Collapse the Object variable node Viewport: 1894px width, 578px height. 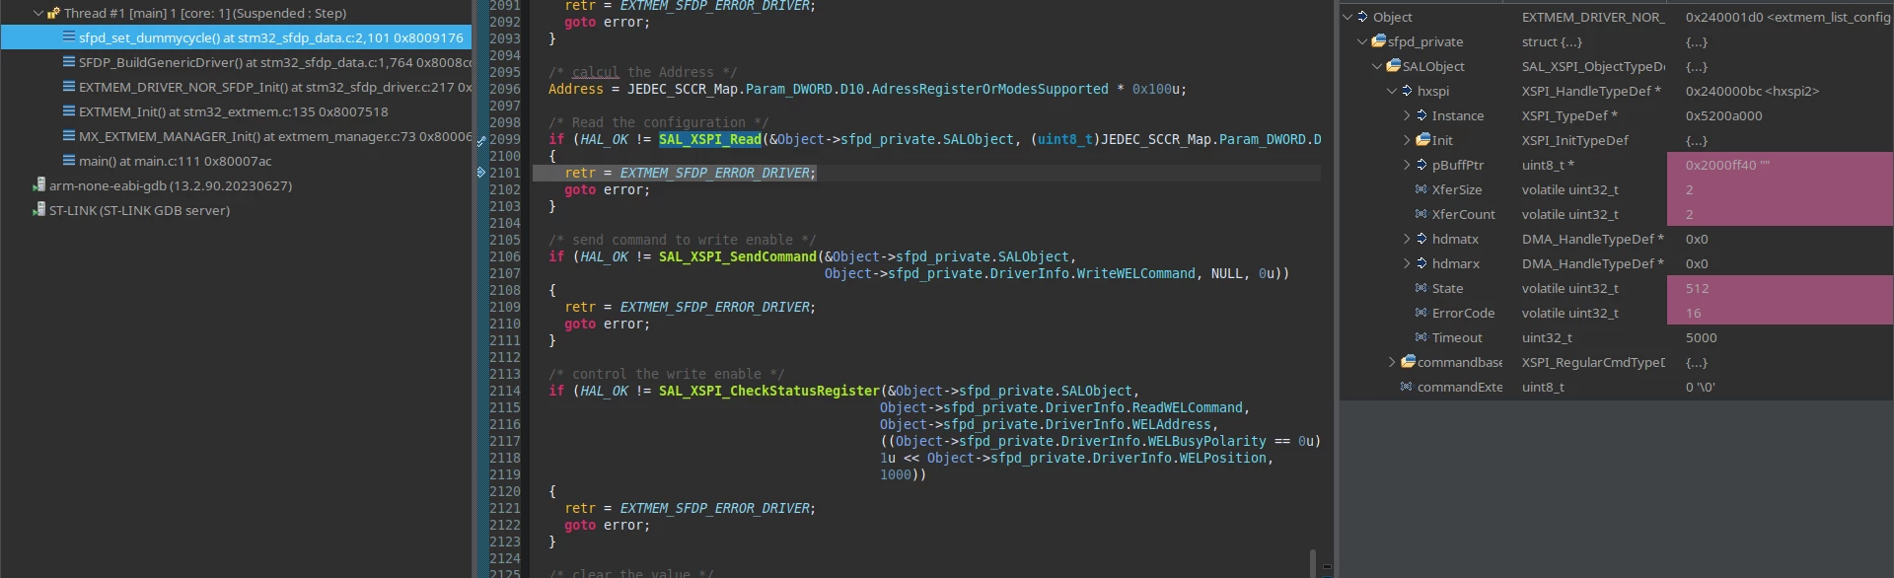(1348, 17)
